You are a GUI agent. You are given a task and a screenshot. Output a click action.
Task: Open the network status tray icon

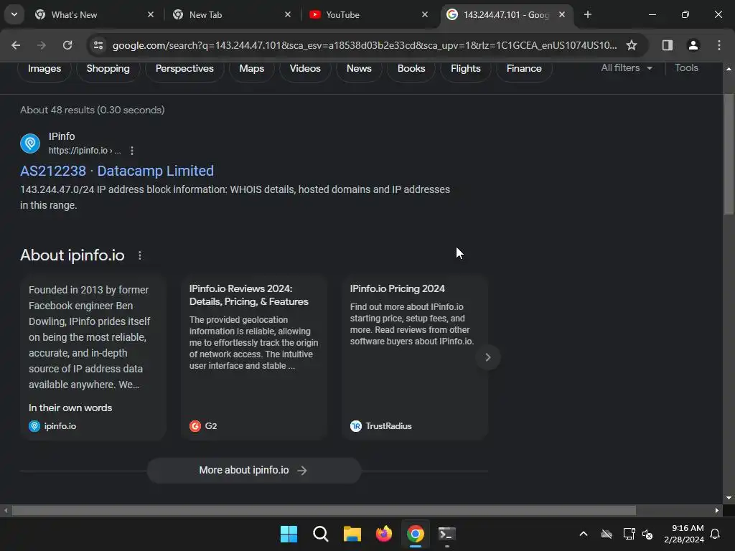coord(629,534)
